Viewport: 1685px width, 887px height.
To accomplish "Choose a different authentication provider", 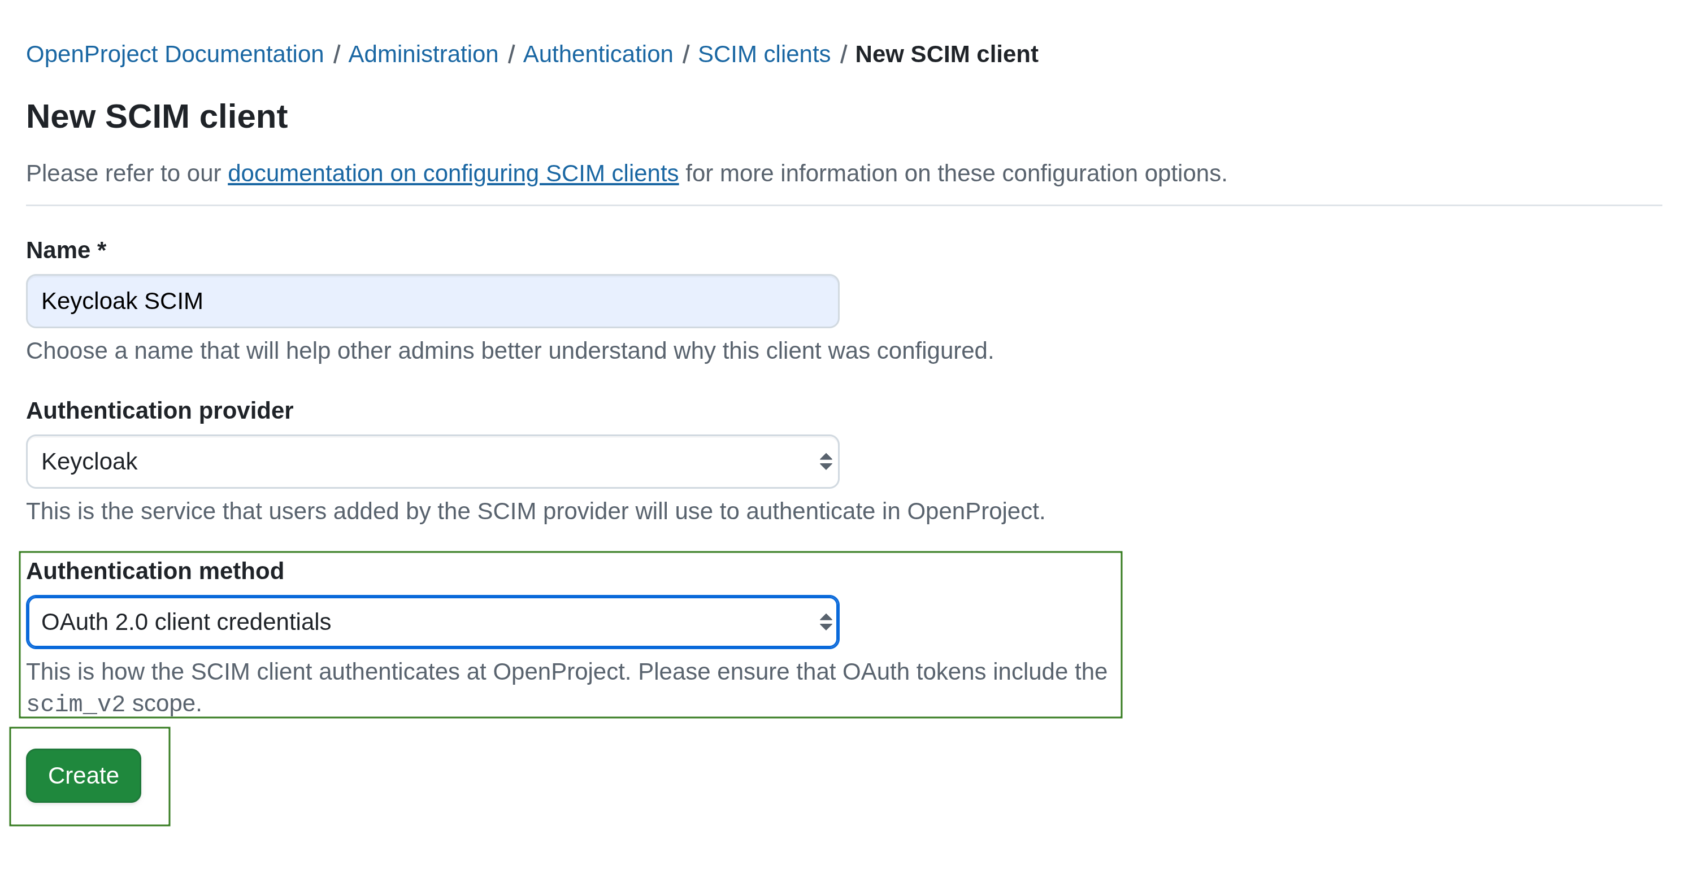I will pyautogui.click(x=432, y=461).
